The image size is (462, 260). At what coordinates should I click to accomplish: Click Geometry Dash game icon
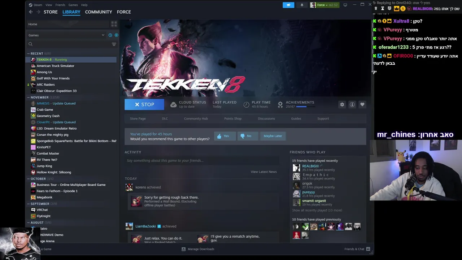pyautogui.click(x=33, y=116)
